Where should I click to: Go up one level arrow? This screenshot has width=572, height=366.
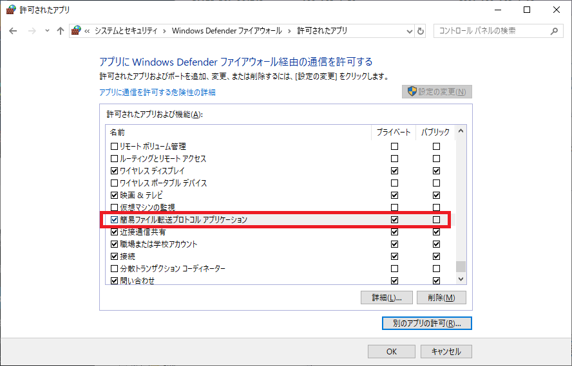click(x=61, y=31)
